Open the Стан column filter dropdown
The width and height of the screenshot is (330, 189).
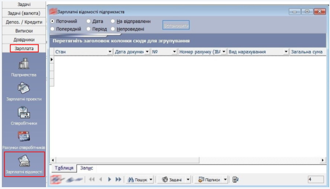(110, 52)
